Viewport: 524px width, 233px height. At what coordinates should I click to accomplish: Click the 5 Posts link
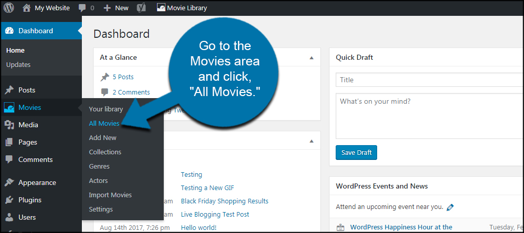click(123, 77)
